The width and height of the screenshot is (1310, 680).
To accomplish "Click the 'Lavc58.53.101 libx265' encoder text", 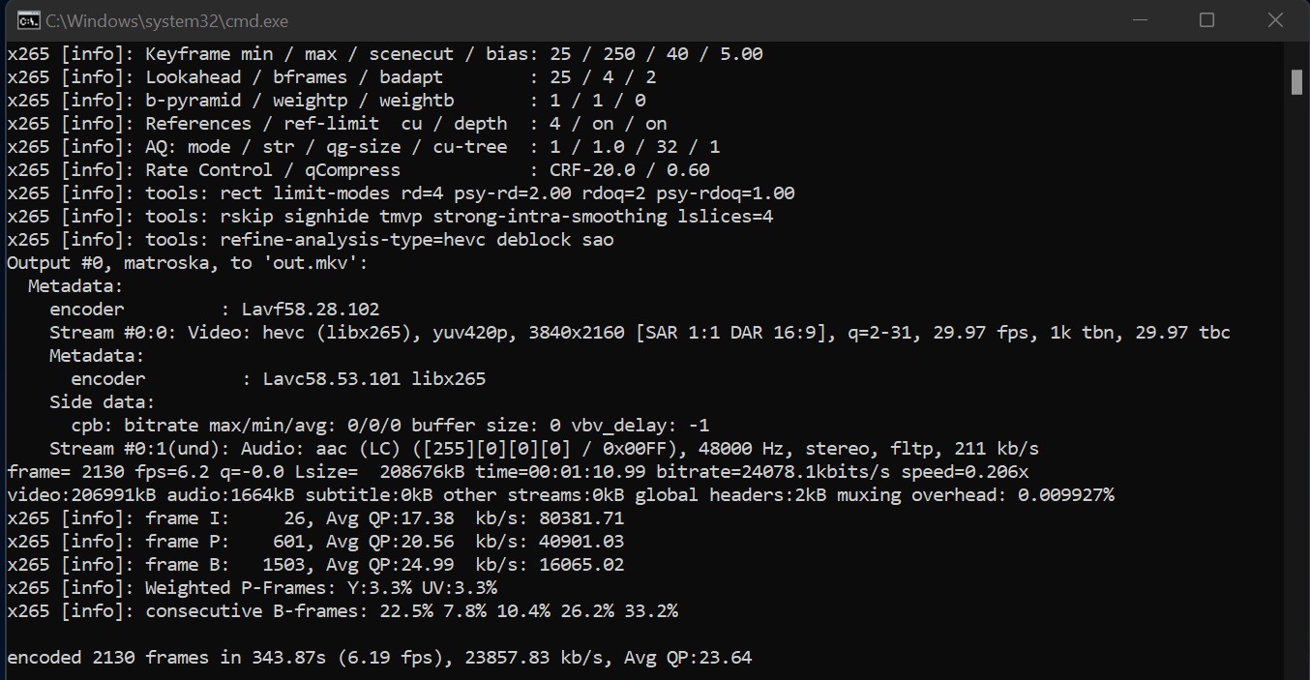I will tap(374, 379).
